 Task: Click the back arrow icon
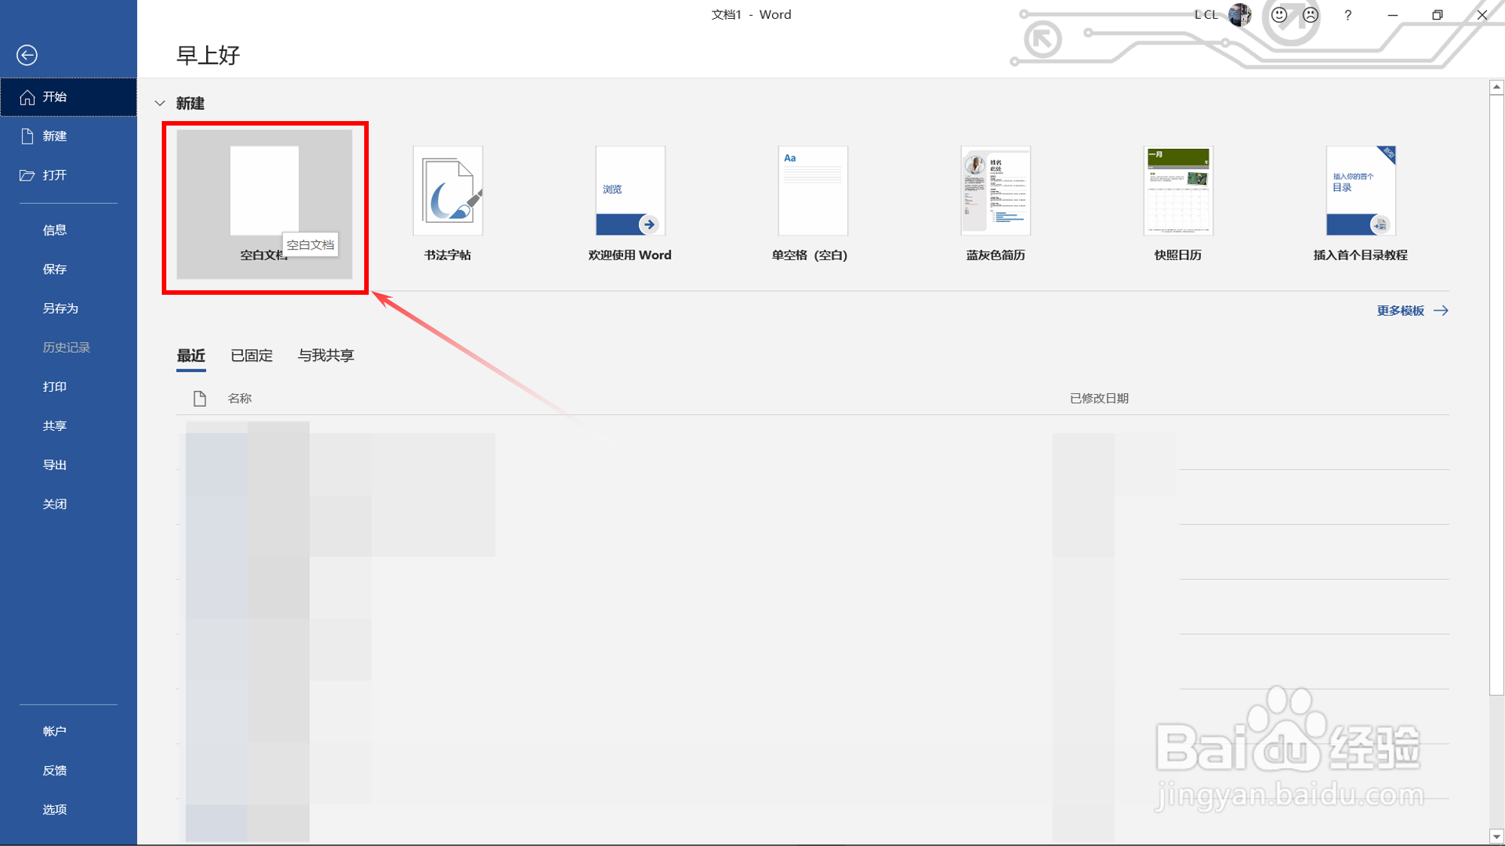27,55
